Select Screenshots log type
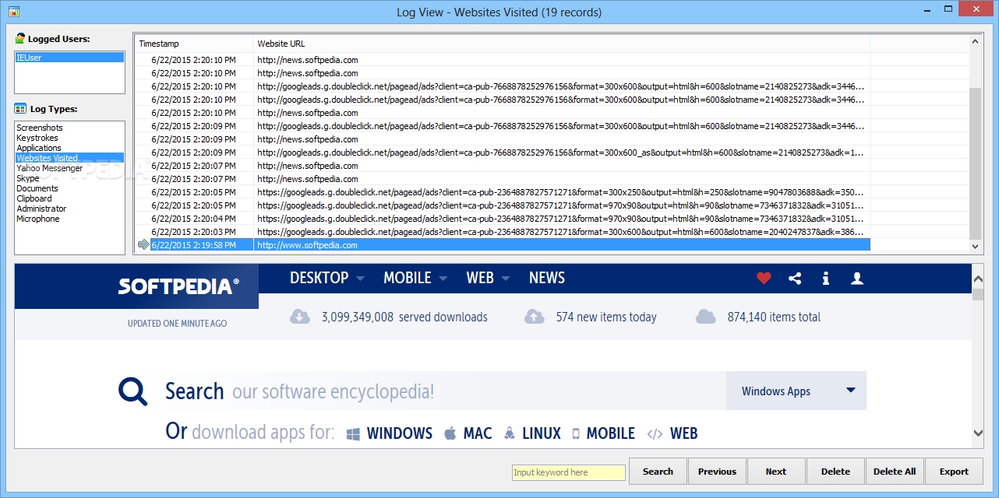The image size is (999, 498). tap(40, 128)
